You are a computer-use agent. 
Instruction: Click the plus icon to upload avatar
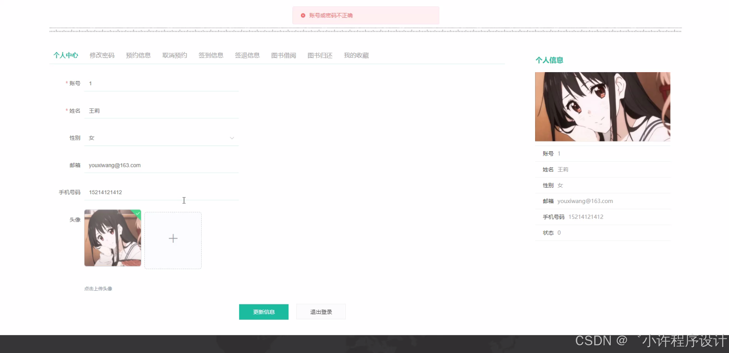[173, 238]
